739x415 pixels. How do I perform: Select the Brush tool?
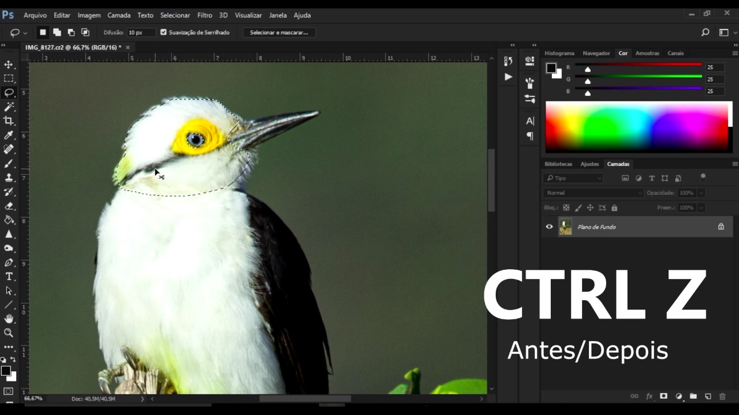tap(9, 163)
